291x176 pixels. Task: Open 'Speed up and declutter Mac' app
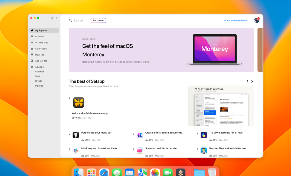tap(161, 148)
